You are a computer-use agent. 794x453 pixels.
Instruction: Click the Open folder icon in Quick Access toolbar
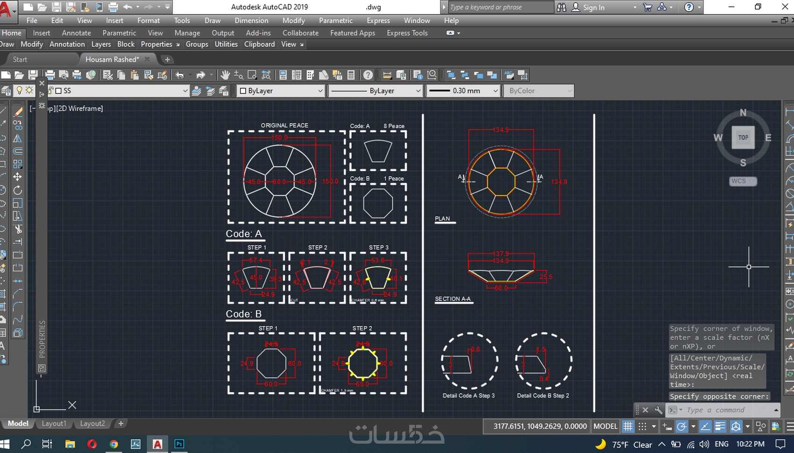tap(42, 7)
